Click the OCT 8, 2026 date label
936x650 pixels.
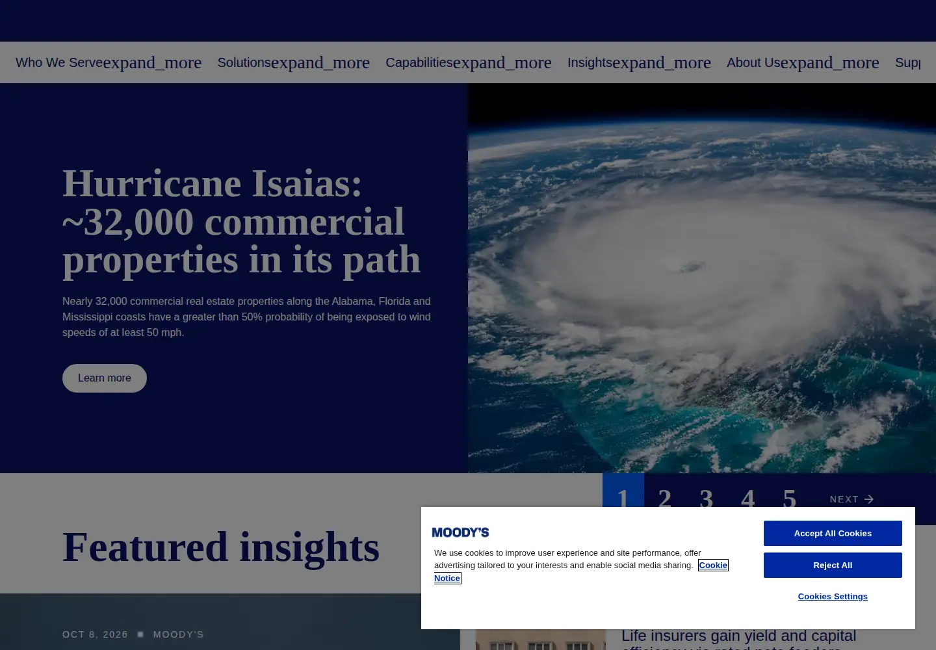pos(95,634)
